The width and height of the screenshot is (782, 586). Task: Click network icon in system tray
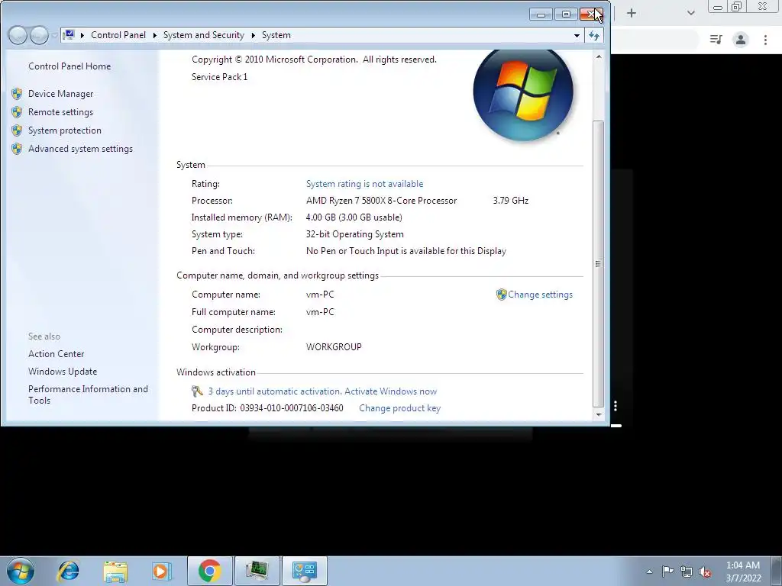[687, 572]
